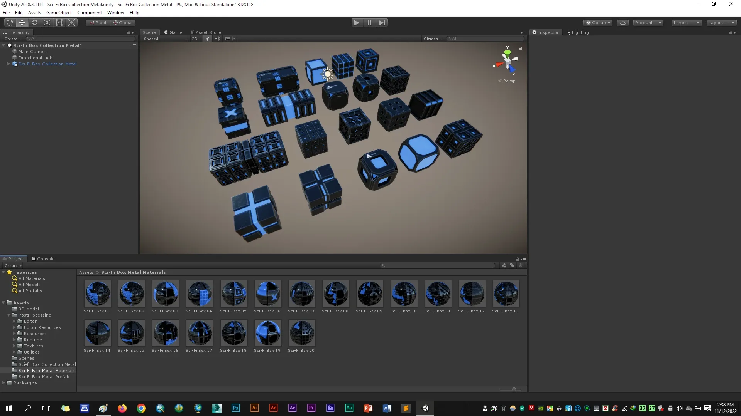Click the Console tab in the bottom panel

click(x=46, y=258)
